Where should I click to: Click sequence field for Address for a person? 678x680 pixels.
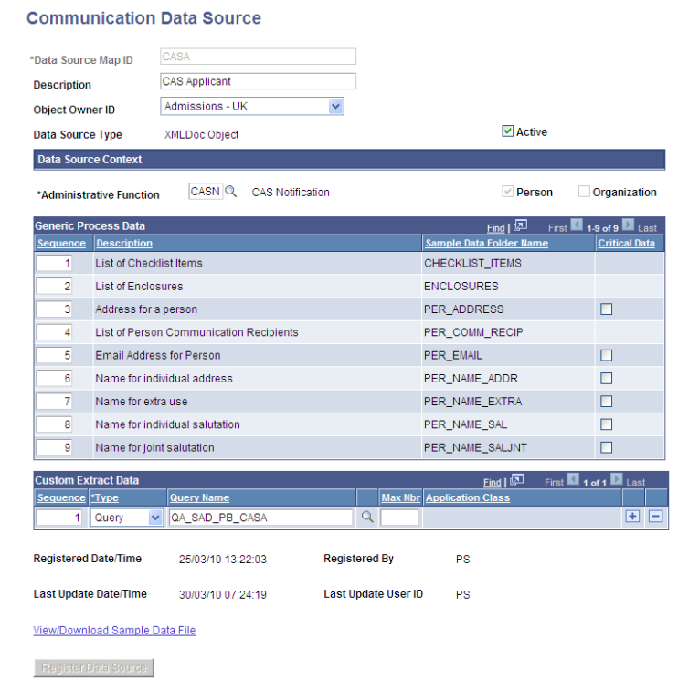pos(54,309)
